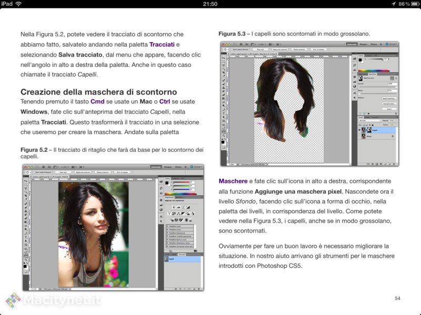The image size is (421, 315).
Task: Click the 'Bordo maschera' button in Figure 5.3
Action: (x=389, y=98)
